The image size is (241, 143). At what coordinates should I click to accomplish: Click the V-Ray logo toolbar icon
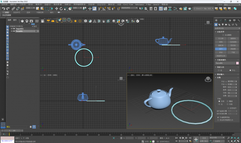point(138,21)
